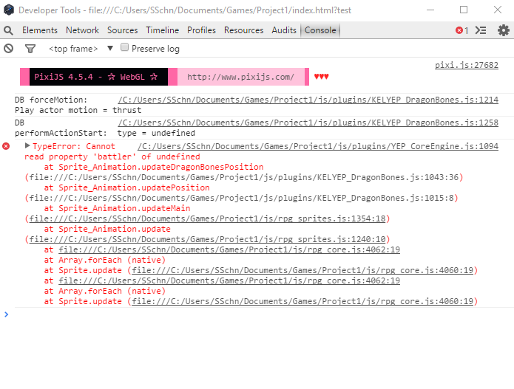Open the top frame dropdown arrow

(110, 49)
